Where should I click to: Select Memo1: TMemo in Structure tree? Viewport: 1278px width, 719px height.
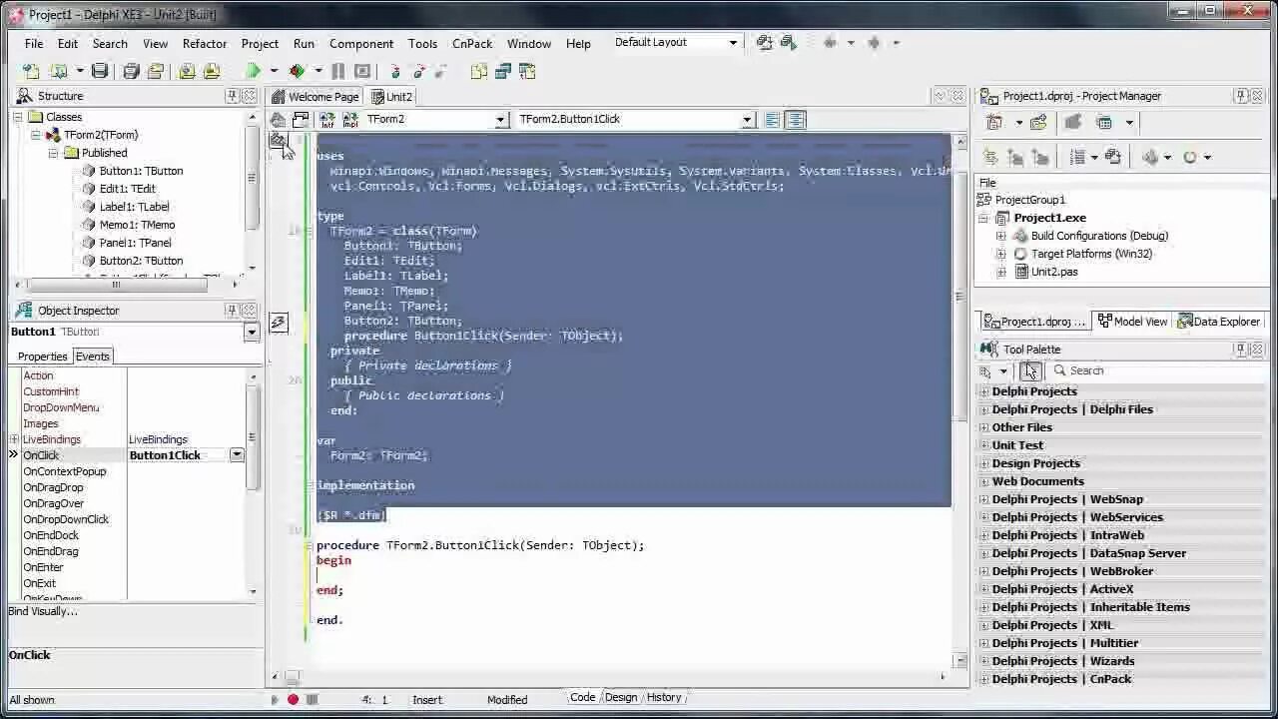[x=137, y=225]
